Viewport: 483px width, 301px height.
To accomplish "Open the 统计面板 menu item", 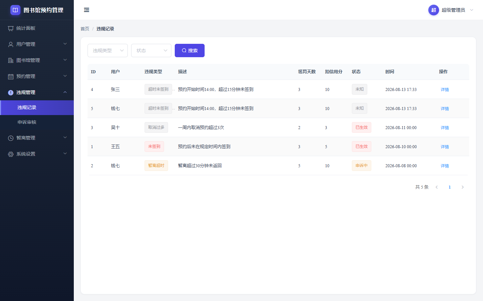I will click(37, 28).
